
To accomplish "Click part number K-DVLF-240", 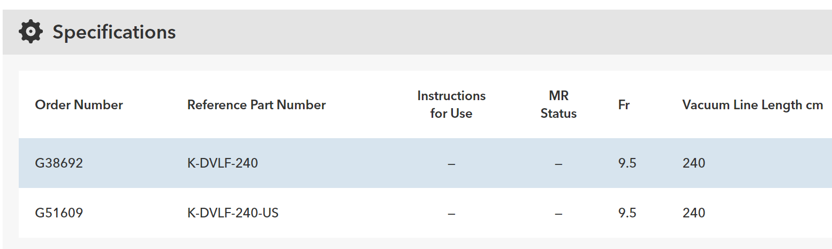I will coord(222,163).
